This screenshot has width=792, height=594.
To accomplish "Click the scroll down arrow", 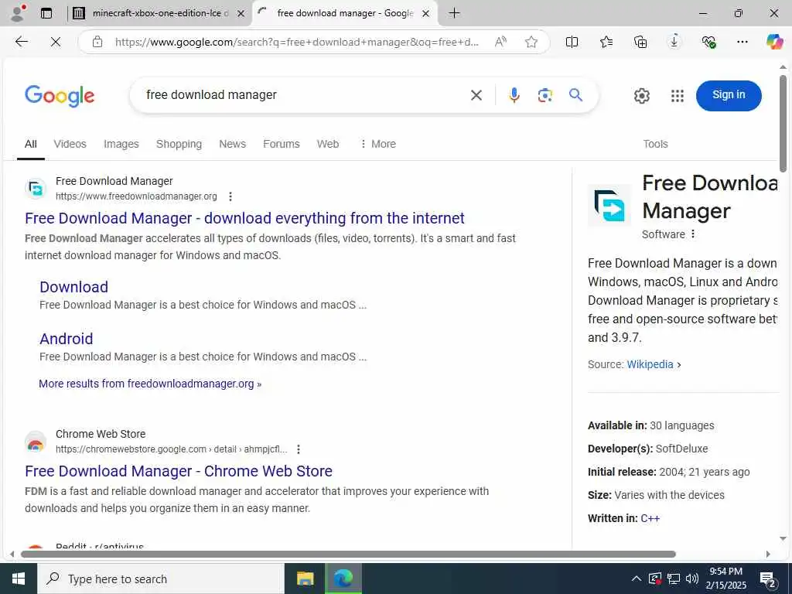I will (783, 539).
